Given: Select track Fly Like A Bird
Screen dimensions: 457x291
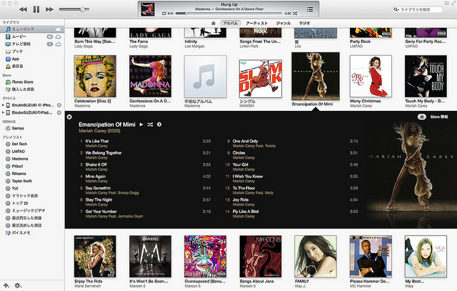Looking at the screenshot, I should 246,212.
